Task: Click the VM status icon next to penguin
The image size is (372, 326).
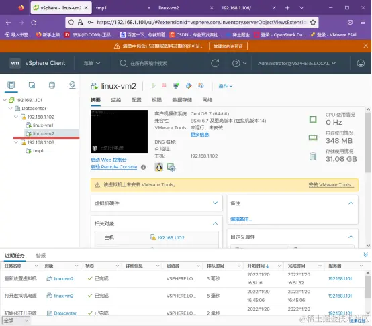Action: click(171, 167)
